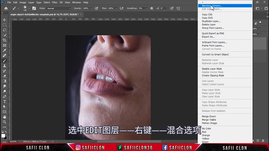Select the Pen tool

pos(4,96)
